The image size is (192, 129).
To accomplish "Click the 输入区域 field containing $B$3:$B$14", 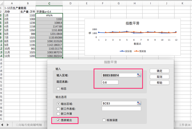I will 119,75.
